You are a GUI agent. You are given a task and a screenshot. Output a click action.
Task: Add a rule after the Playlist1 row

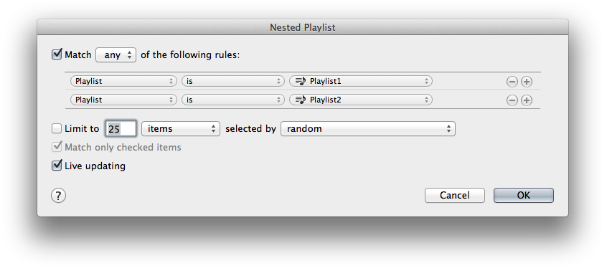click(526, 82)
